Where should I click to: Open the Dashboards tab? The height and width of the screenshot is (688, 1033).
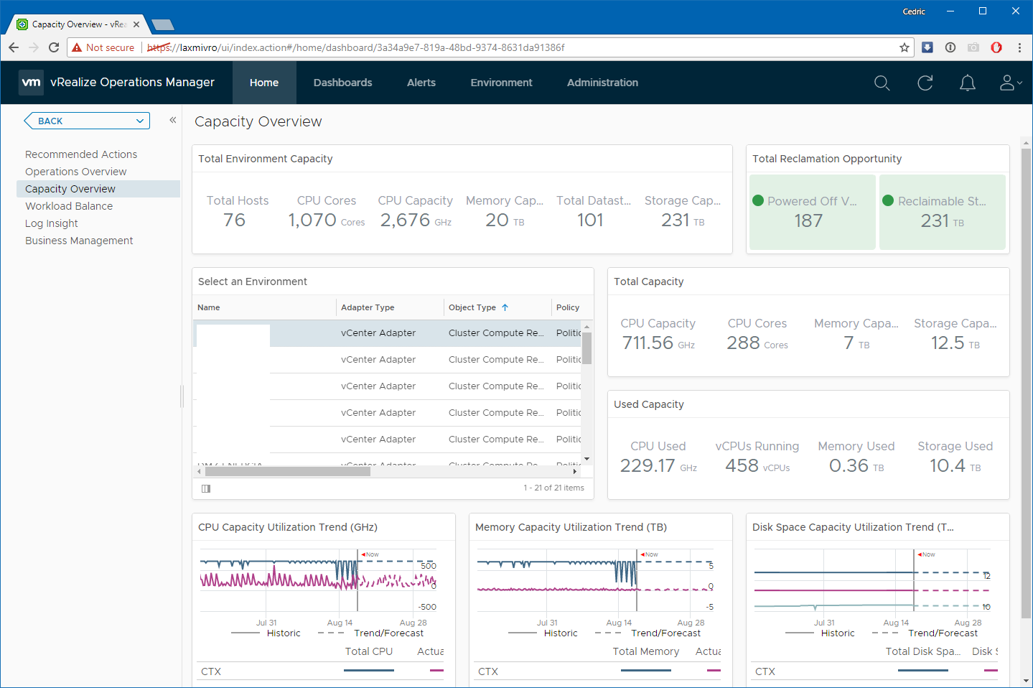coord(342,83)
